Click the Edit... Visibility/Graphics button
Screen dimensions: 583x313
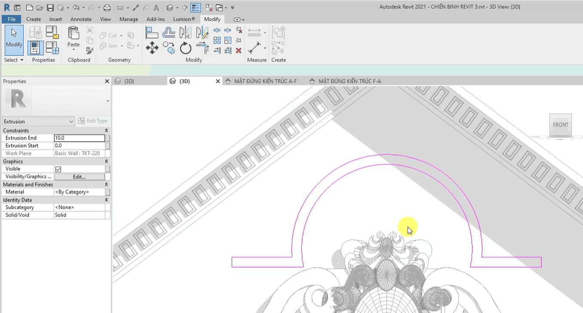(79, 177)
